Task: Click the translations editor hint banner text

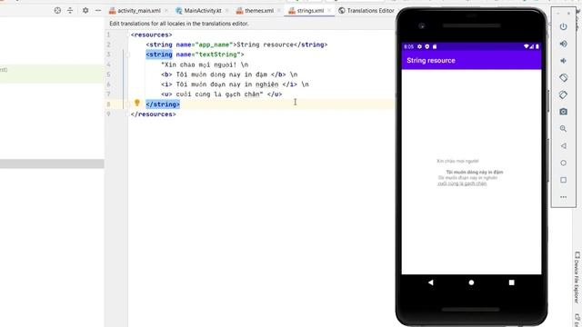Action: (x=179, y=24)
